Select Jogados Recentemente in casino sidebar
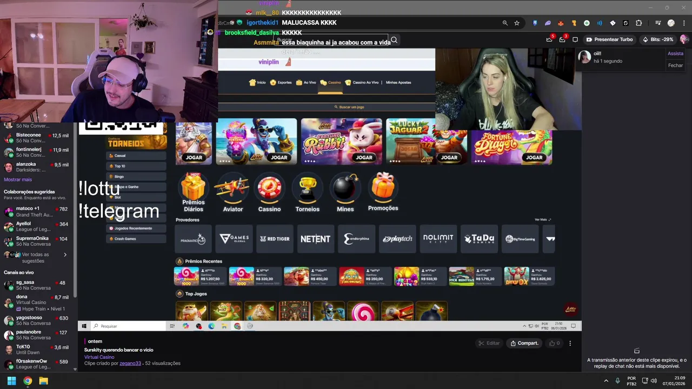Image resolution: width=692 pixels, height=389 pixels. 136,228
